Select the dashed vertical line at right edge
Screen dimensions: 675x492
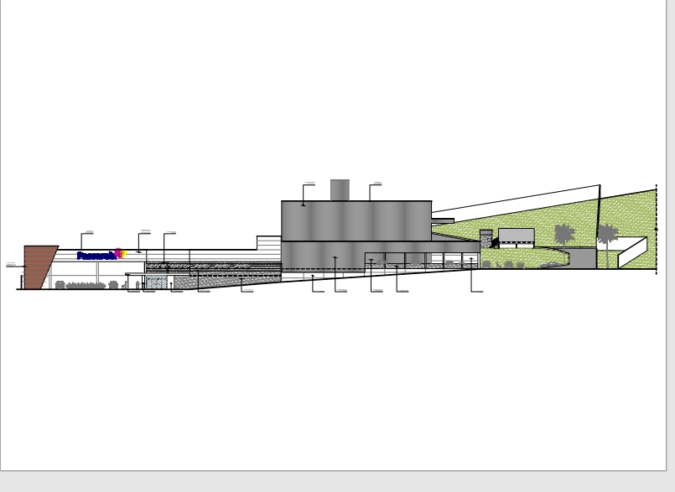click(x=656, y=227)
